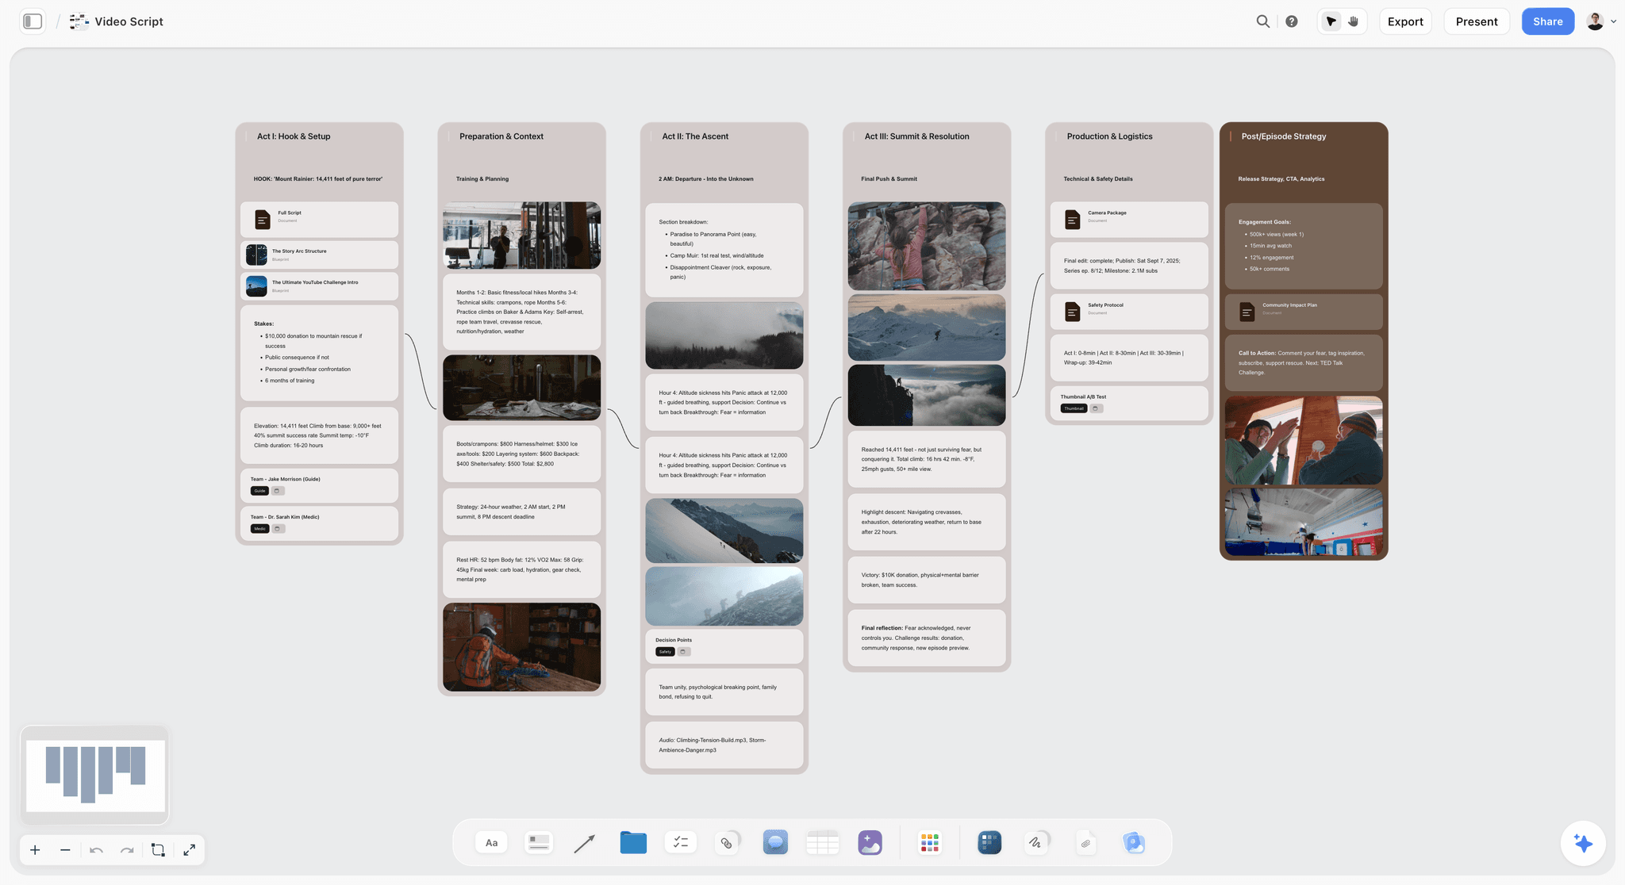The image size is (1625, 885).
Task: Add an image with purple picture tool
Action: (870, 842)
